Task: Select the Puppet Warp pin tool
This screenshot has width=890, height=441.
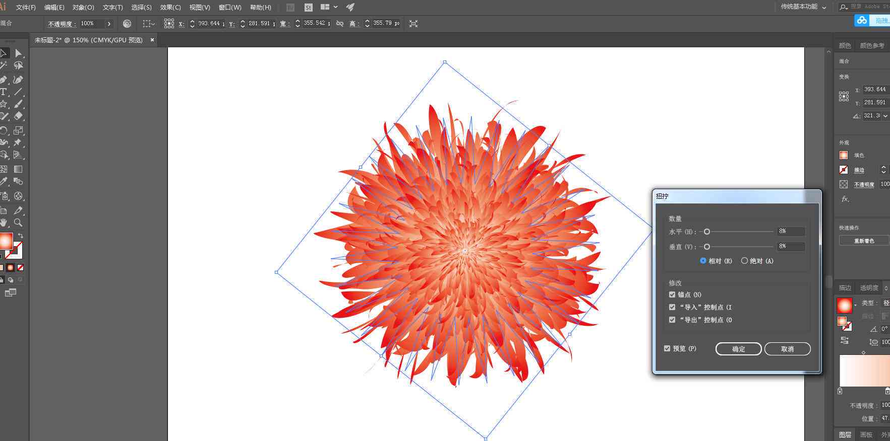Action: (x=18, y=142)
